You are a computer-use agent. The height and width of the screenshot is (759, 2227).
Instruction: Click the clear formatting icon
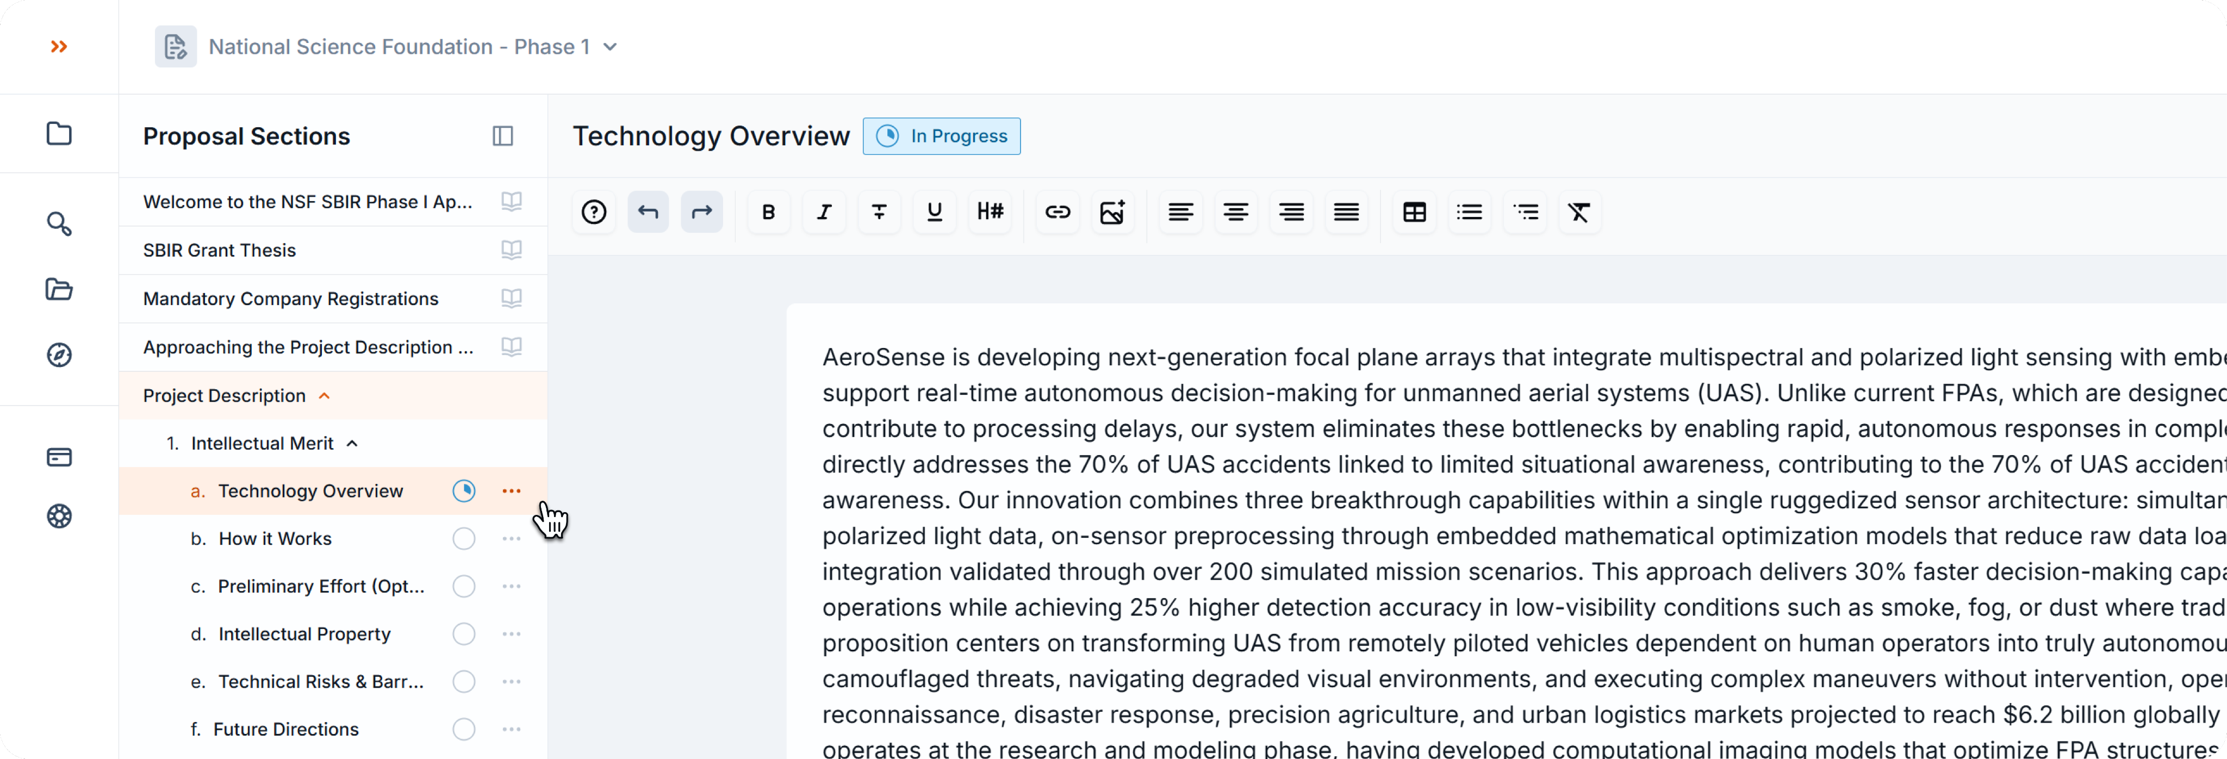[x=1578, y=212]
